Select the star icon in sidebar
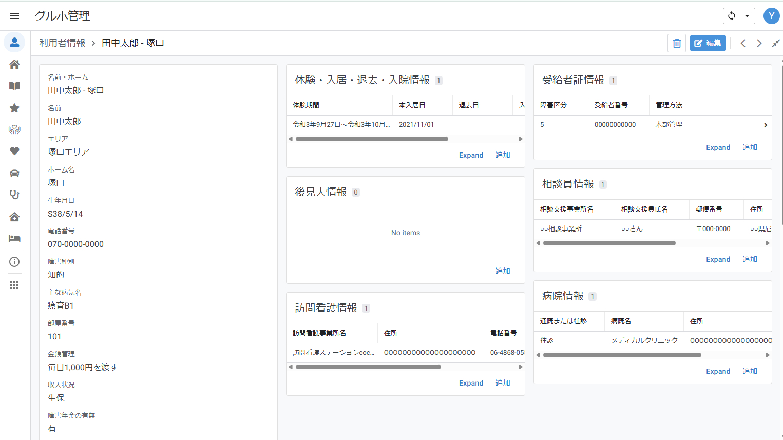The image size is (783, 440). 14,108
